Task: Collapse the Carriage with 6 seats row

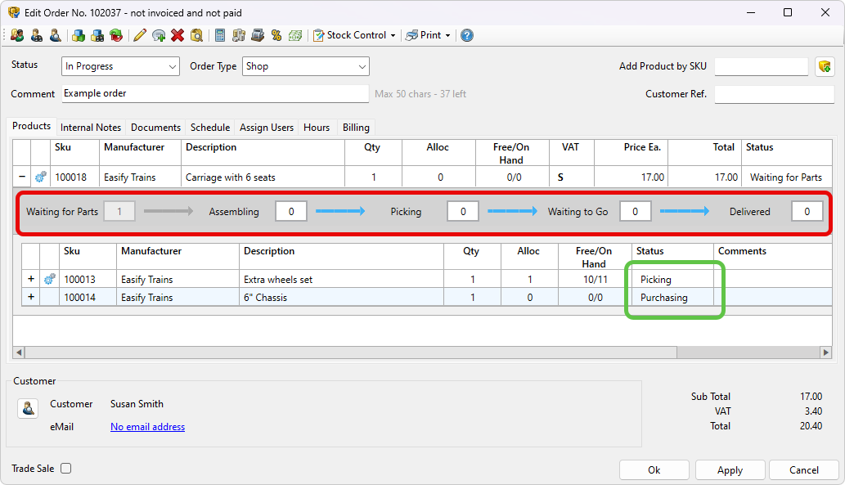Action: tap(21, 177)
